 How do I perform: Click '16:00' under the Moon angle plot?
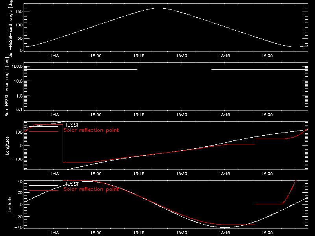point(267,115)
